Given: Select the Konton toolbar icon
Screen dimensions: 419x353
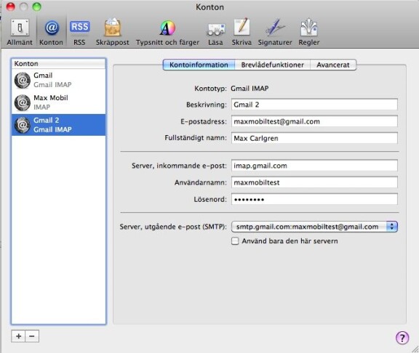Looking at the screenshot, I should (51, 32).
